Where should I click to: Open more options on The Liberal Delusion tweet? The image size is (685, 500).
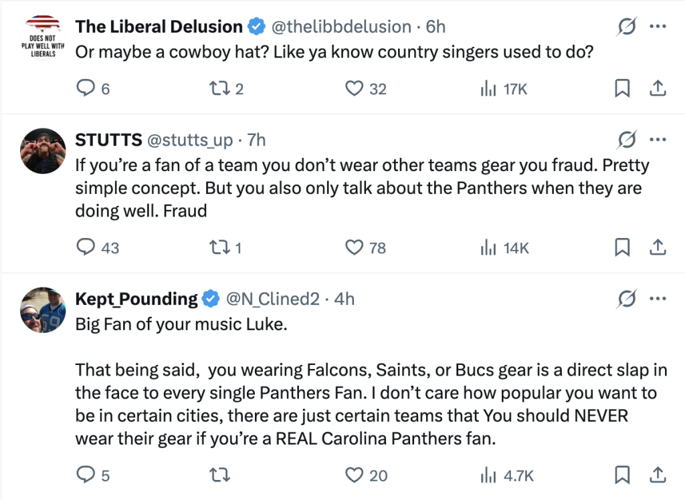click(x=658, y=27)
